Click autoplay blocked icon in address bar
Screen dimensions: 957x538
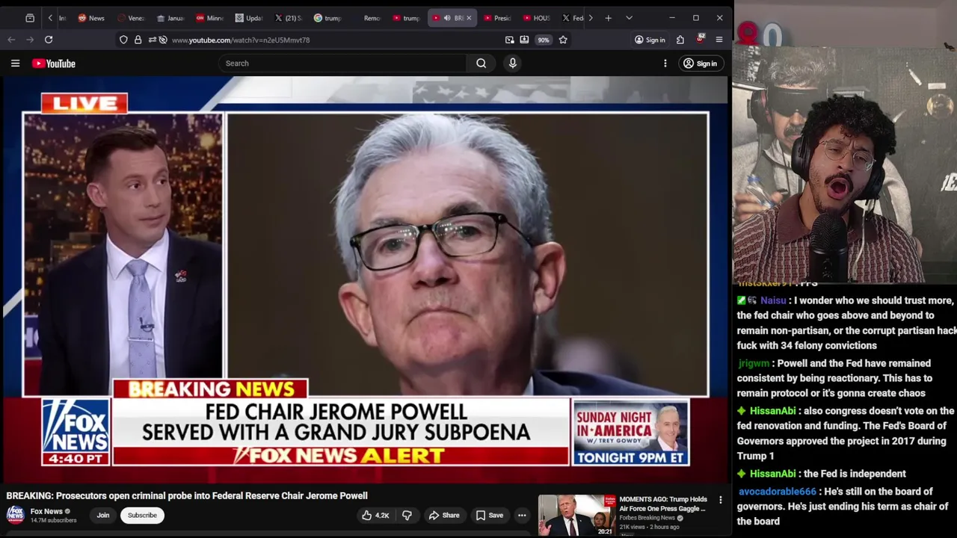point(163,40)
